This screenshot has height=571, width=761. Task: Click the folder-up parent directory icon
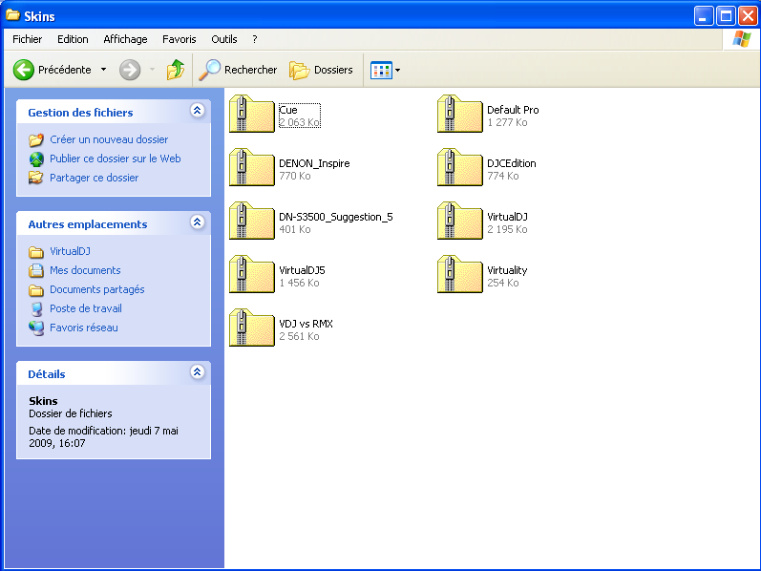click(175, 70)
